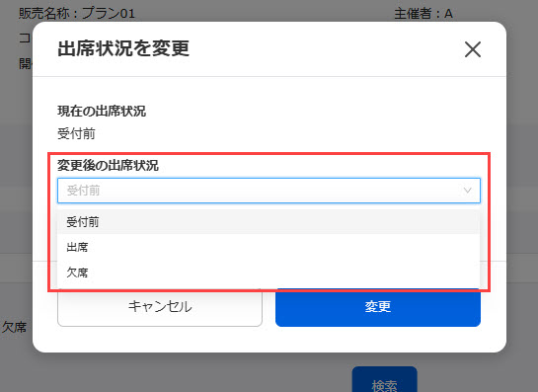Viewport: 538px width, 392px height.
Task: Click the 現在の出席状況 label
Action: 102,112
